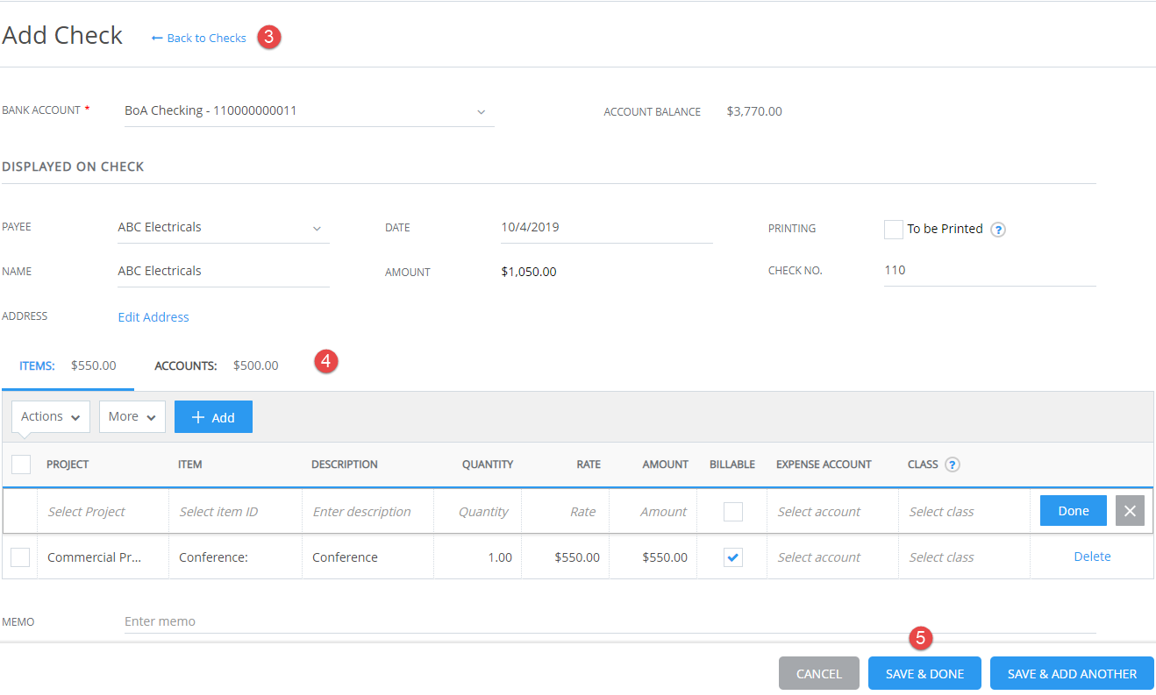Select an expense account for the Conference row
The image size is (1156, 695).
click(x=832, y=557)
